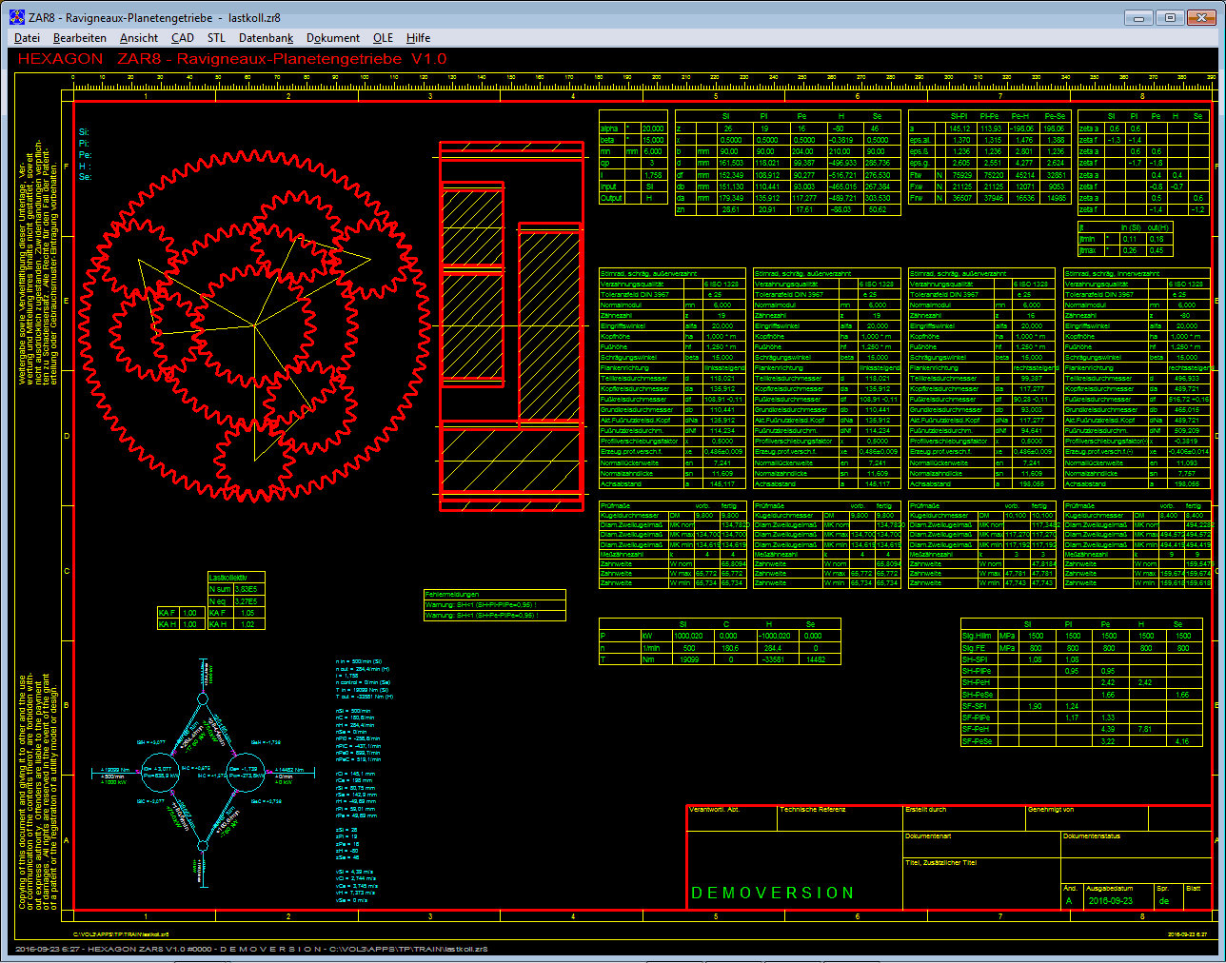Click the large ring gear drawing
Image resolution: width=1226 pixels, height=963 pixels.
click(253, 325)
